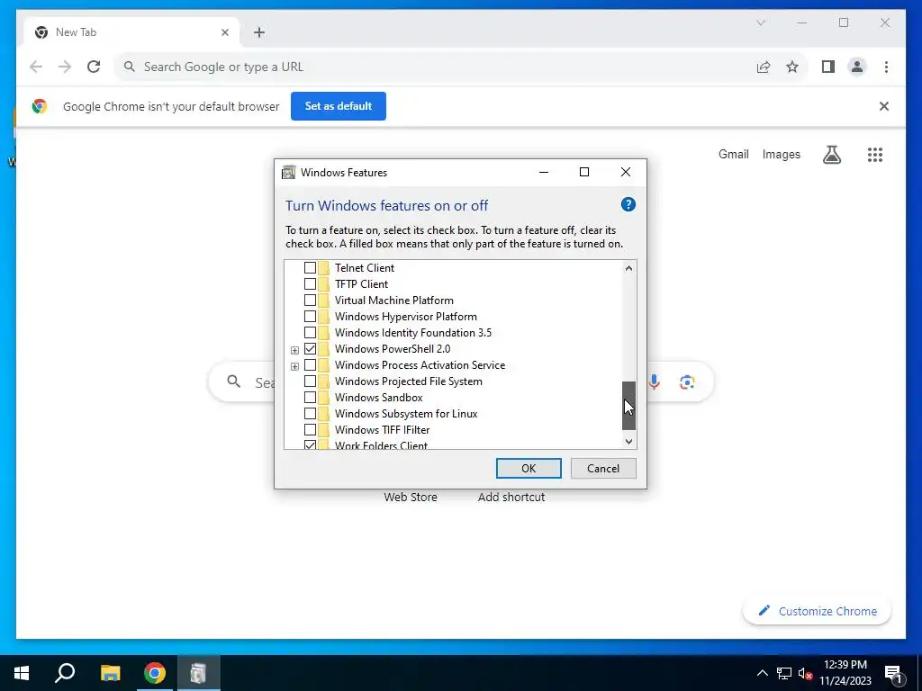Click the Set as default button
This screenshot has height=691, width=922.
pyautogui.click(x=339, y=106)
